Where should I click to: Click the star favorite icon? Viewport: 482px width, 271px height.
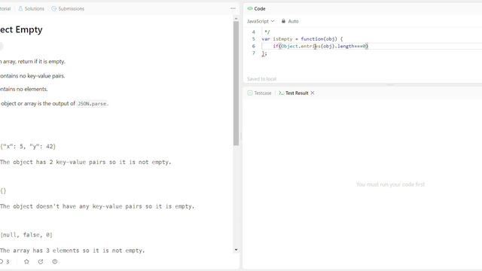coord(27,261)
